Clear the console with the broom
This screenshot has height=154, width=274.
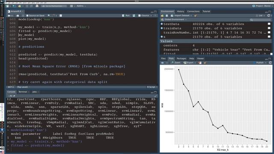(x=155, y=96)
